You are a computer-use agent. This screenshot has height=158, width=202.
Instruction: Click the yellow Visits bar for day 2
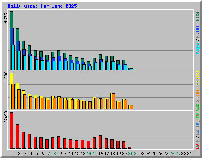(x=17, y=86)
